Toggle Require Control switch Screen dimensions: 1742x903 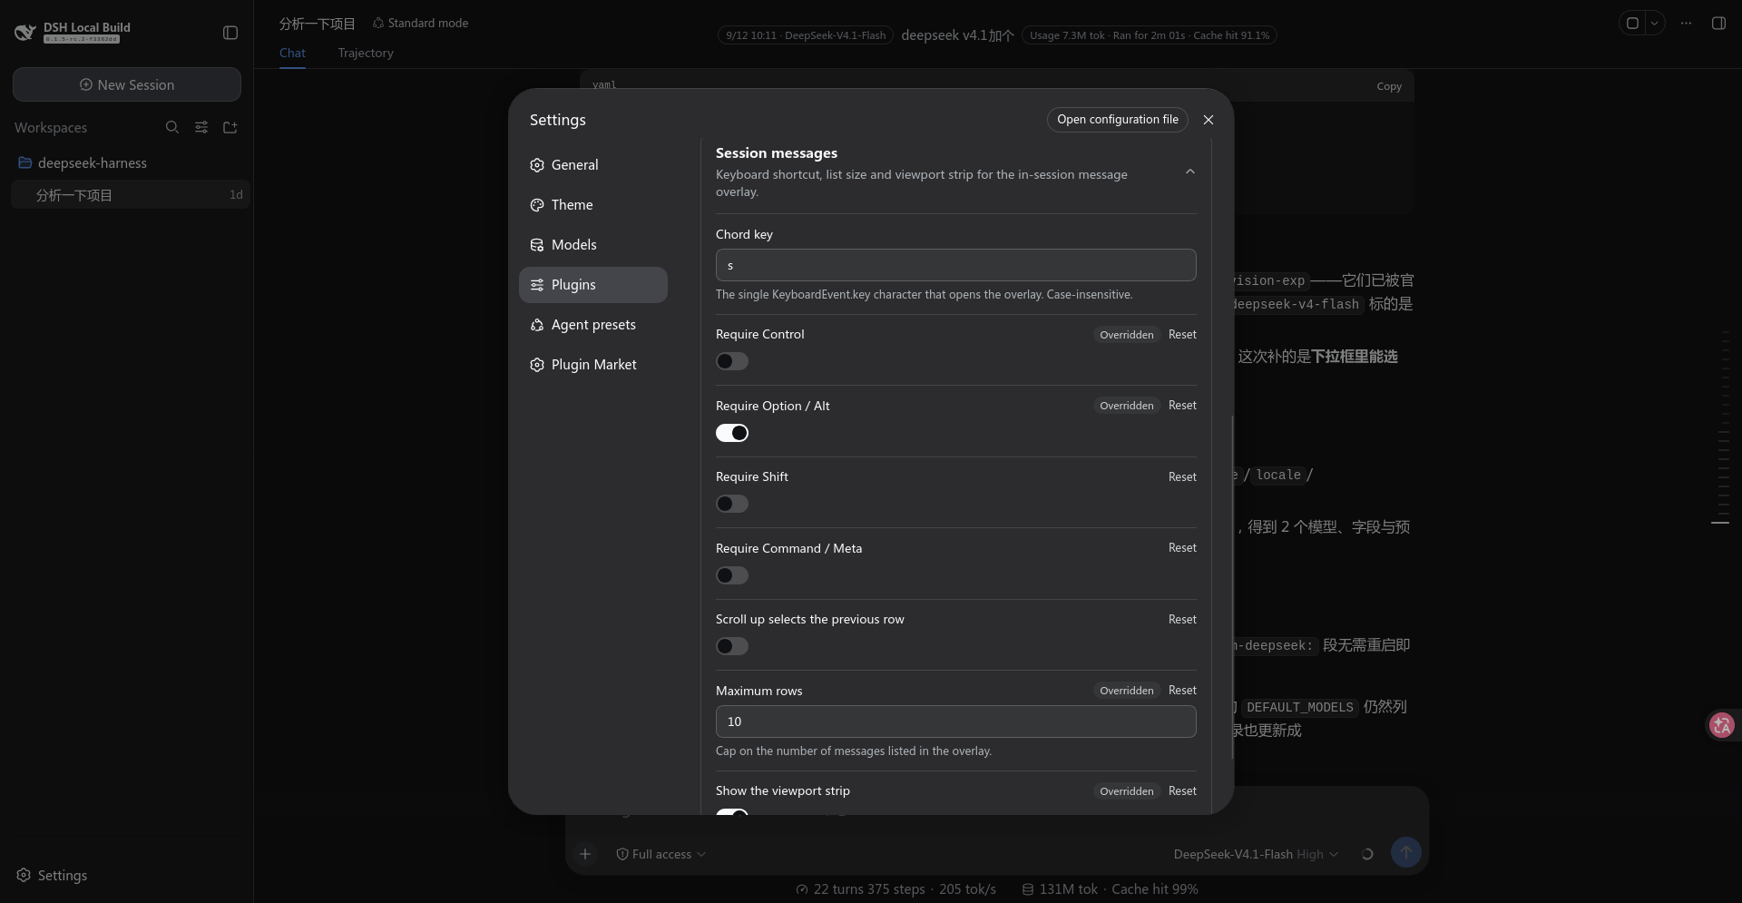tap(732, 361)
